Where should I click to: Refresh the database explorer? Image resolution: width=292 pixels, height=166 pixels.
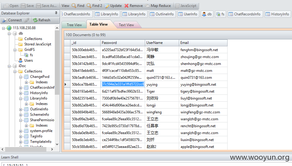coord(42,20)
